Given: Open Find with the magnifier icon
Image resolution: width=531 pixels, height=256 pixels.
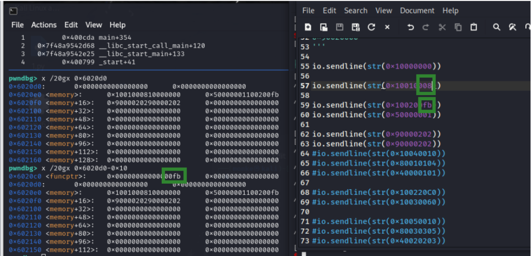Looking at the screenshot, I should [497, 27].
